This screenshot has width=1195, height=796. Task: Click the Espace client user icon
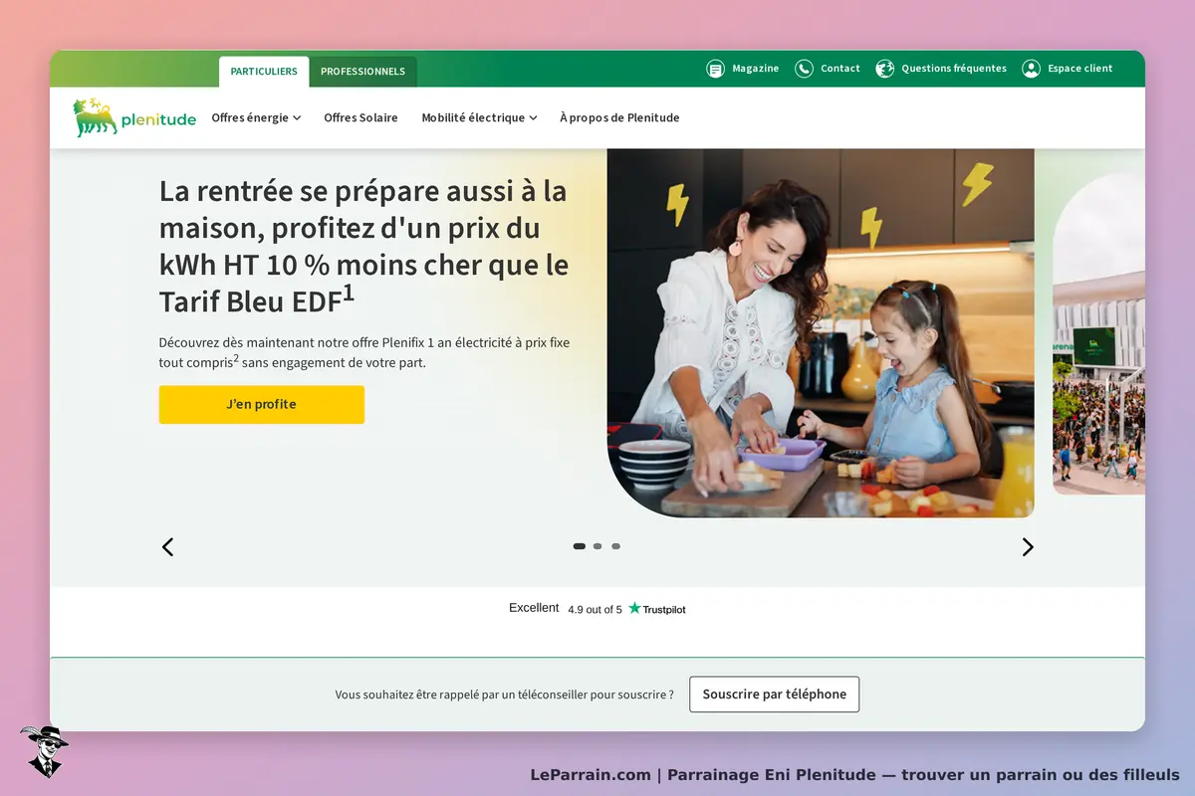(x=1031, y=69)
